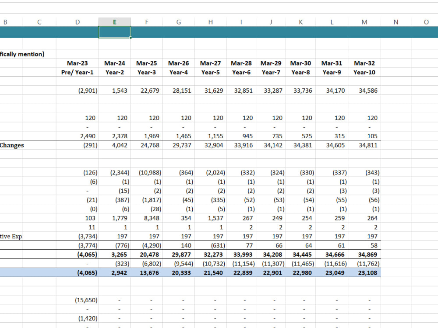
Task: Click the highlighted cell showing 23,108
Action: tap(364, 273)
